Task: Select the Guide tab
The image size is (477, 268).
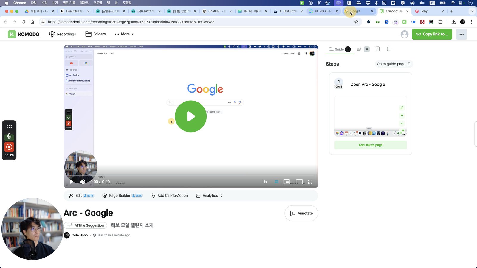Action: click(x=340, y=49)
